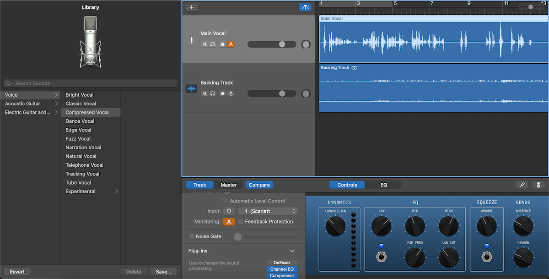Add a new track with the plus button
This screenshot has width=549, height=279.
[191, 7]
